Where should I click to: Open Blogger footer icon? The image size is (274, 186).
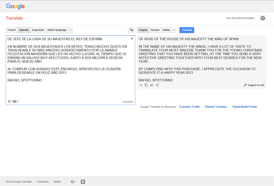83,182
